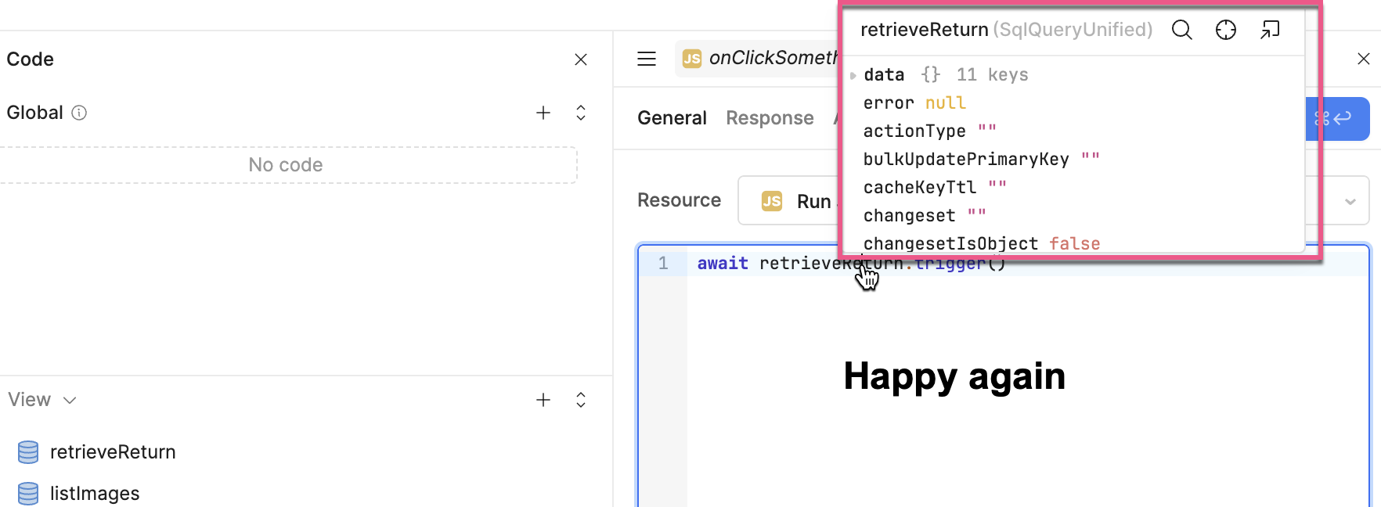The width and height of the screenshot is (1381, 507).
Task: Switch to the Response tab
Action: click(770, 118)
